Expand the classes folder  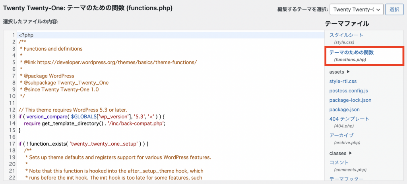(341, 153)
